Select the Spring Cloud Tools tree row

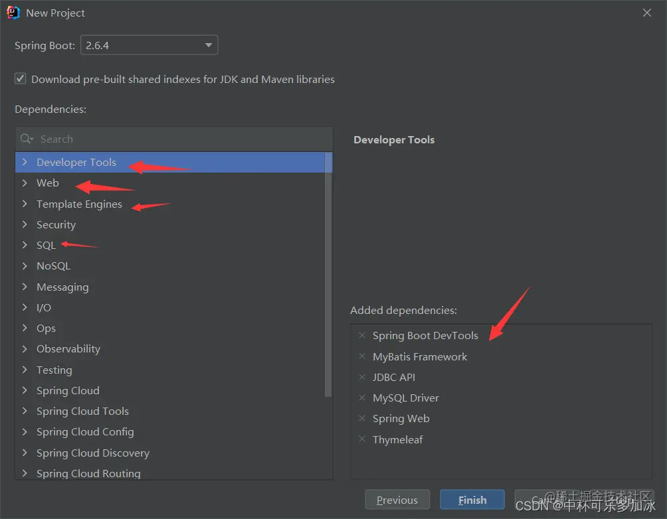[169, 411]
